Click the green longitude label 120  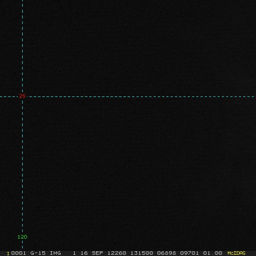pyautogui.click(x=22, y=237)
